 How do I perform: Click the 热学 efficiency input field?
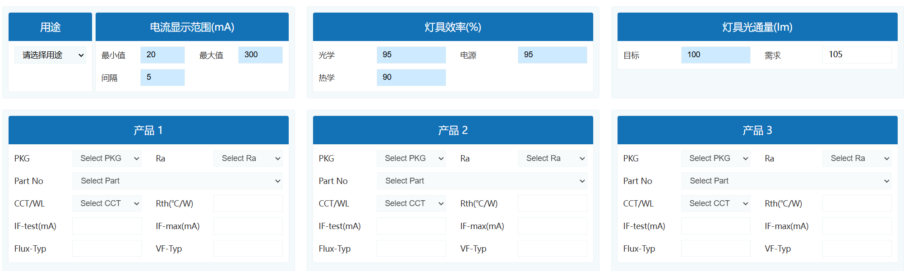click(x=411, y=78)
